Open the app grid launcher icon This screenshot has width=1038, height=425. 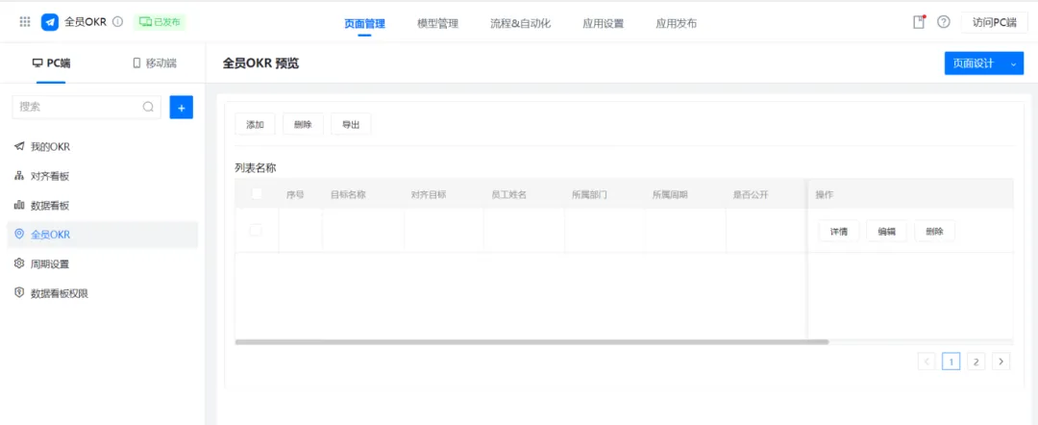click(25, 22)
